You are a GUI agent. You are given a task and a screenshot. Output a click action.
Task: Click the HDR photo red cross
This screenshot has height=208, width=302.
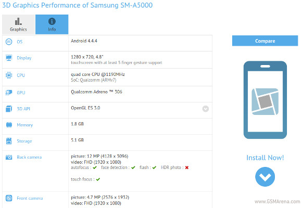point(186,167)
